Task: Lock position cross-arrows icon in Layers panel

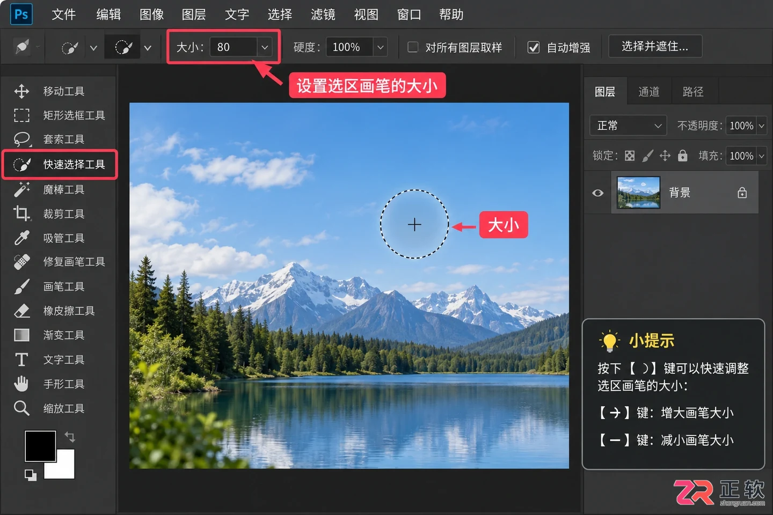Action: tap(665, 156)
